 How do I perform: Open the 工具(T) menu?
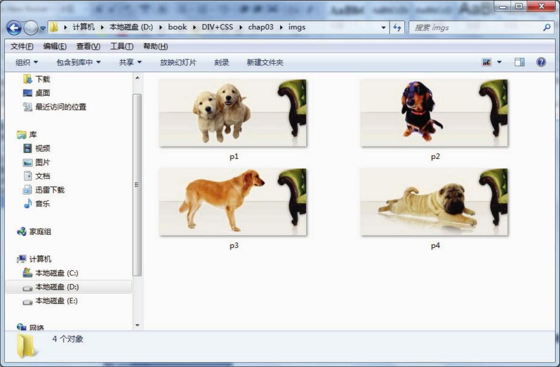[x=122, y=46]
